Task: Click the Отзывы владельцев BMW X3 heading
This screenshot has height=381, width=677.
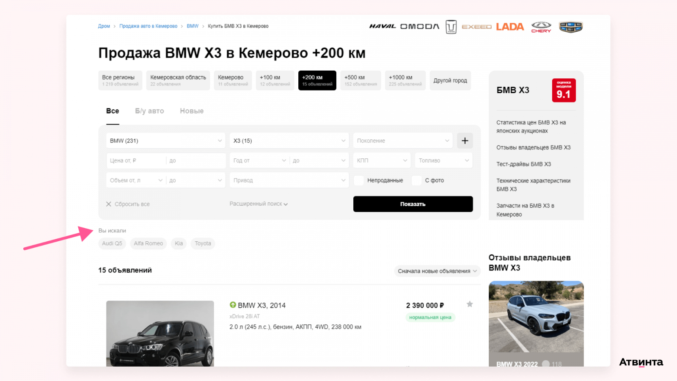Action: pos(530,262)
